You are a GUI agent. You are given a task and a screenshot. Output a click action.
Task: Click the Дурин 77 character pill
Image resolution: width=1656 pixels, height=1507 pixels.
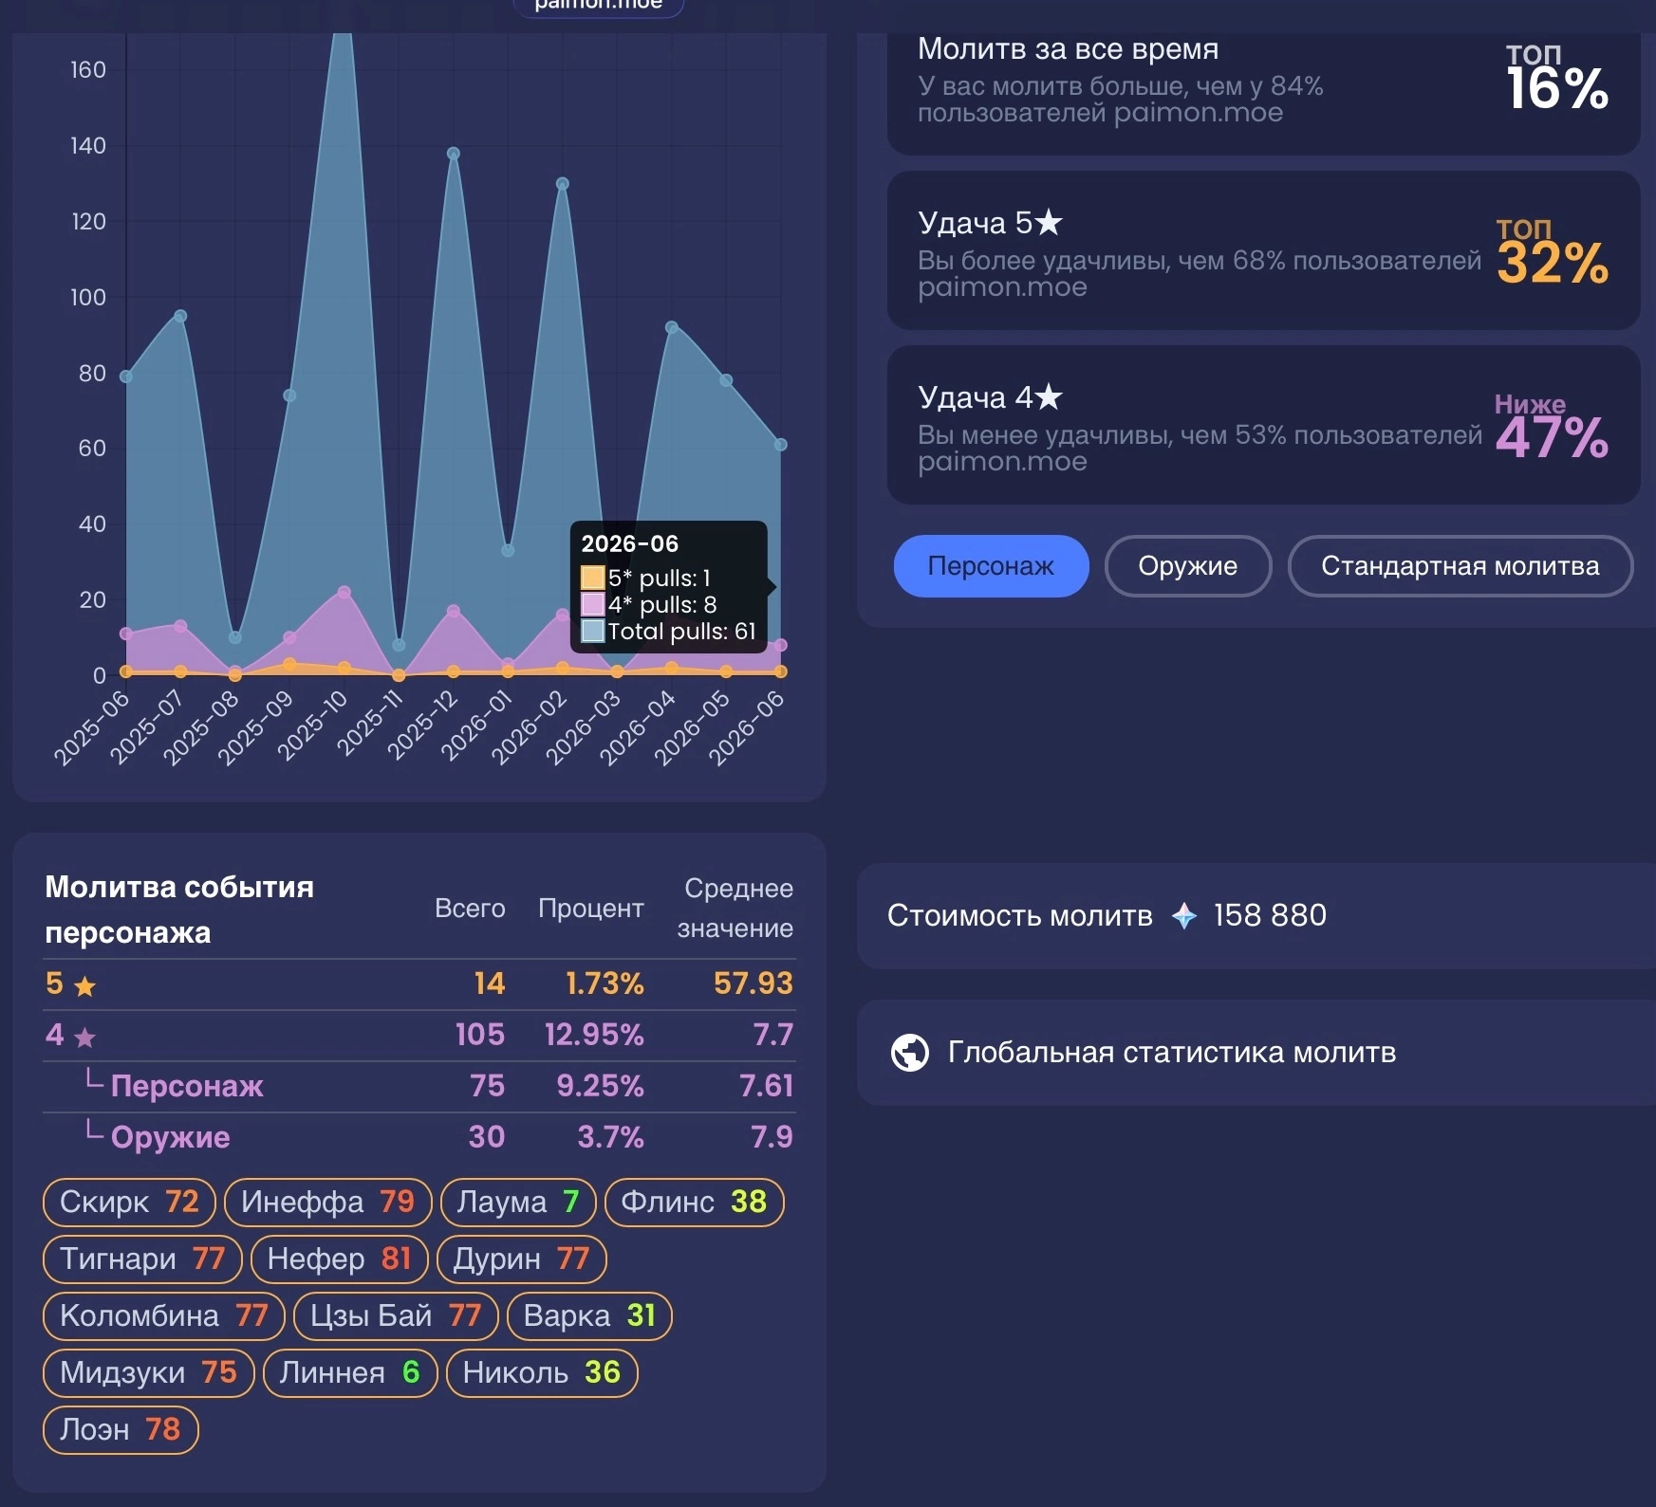521,1259
